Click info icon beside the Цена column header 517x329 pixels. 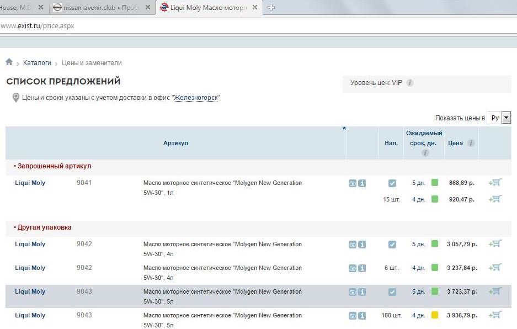(471, 143)
